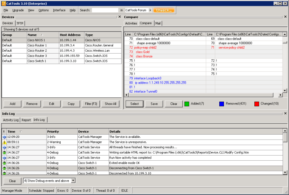
Task: Click the blue line interface Loopback0
Action: [x=148, y=78]
